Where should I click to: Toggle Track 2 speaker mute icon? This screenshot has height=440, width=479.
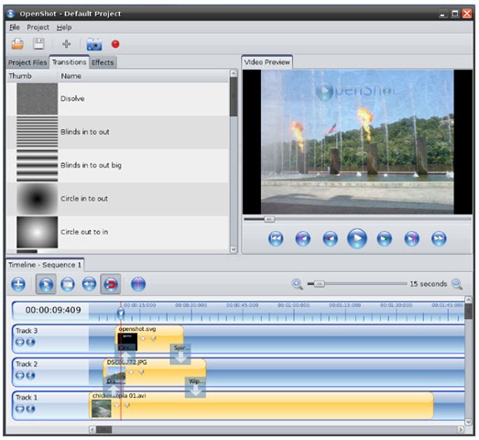(30, 375)
